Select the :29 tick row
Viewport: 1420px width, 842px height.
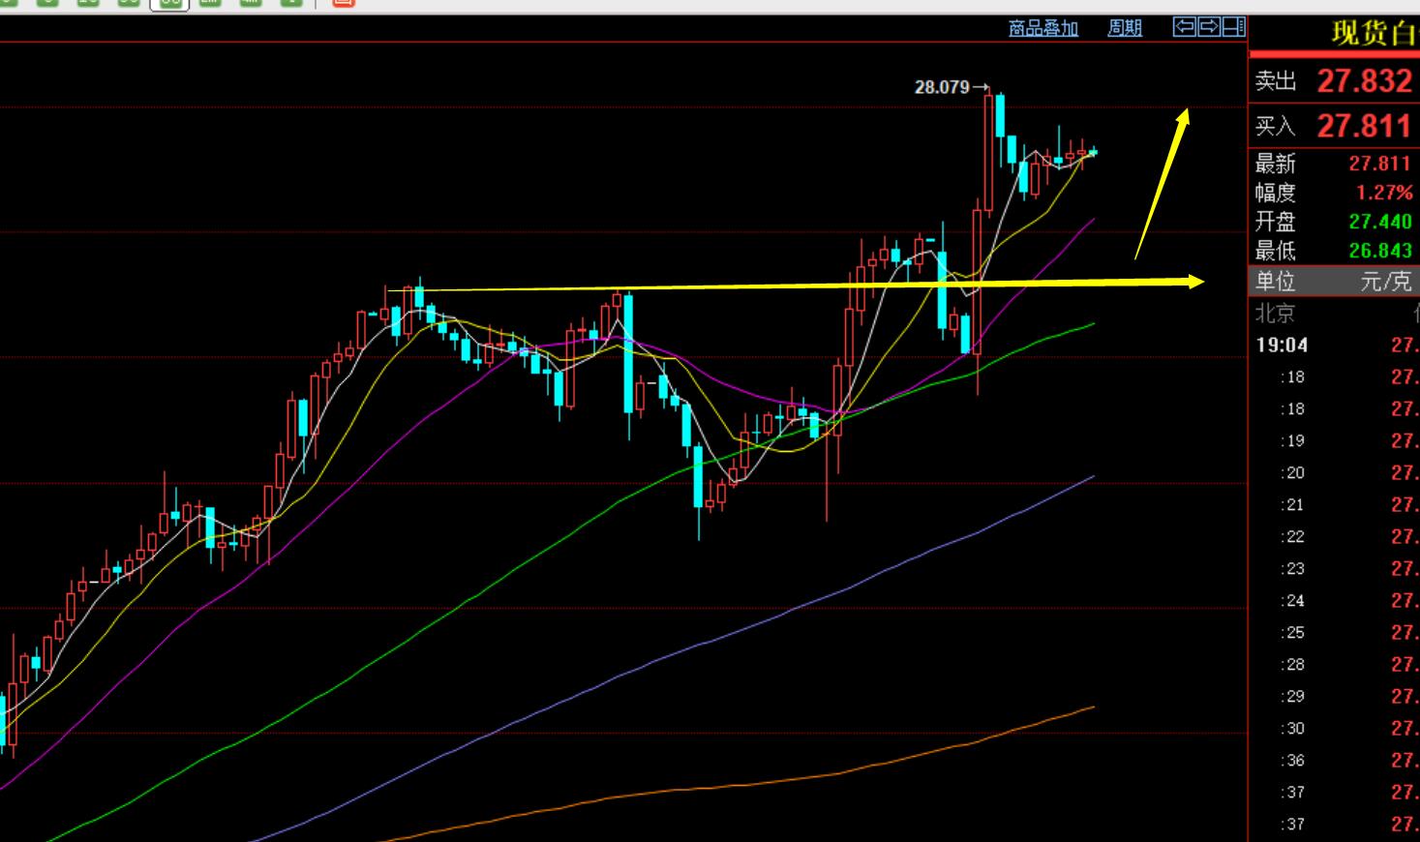tap(1335, 696)
